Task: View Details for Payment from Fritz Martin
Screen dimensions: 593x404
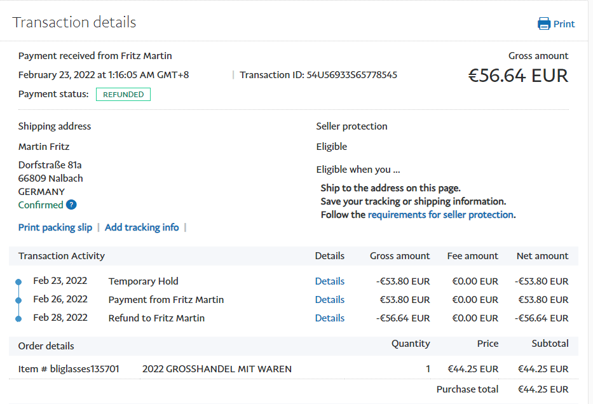Action: (x=329, y=300)
